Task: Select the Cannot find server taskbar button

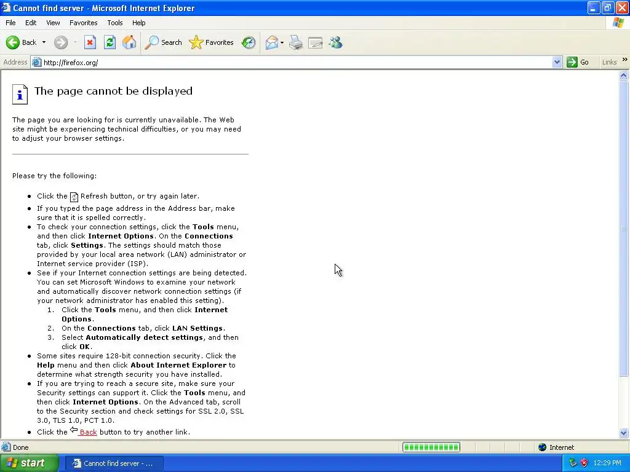Action: tap(114, 463)
